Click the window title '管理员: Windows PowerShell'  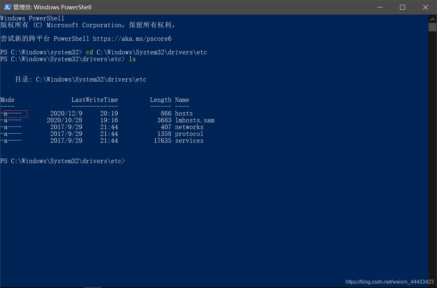[x=52, y=7]
